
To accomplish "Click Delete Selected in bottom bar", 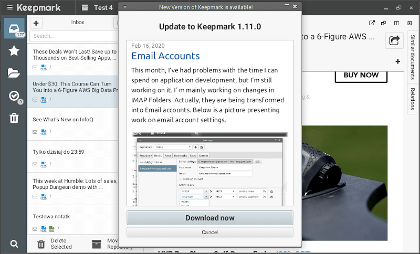I will tap(55, 244).
